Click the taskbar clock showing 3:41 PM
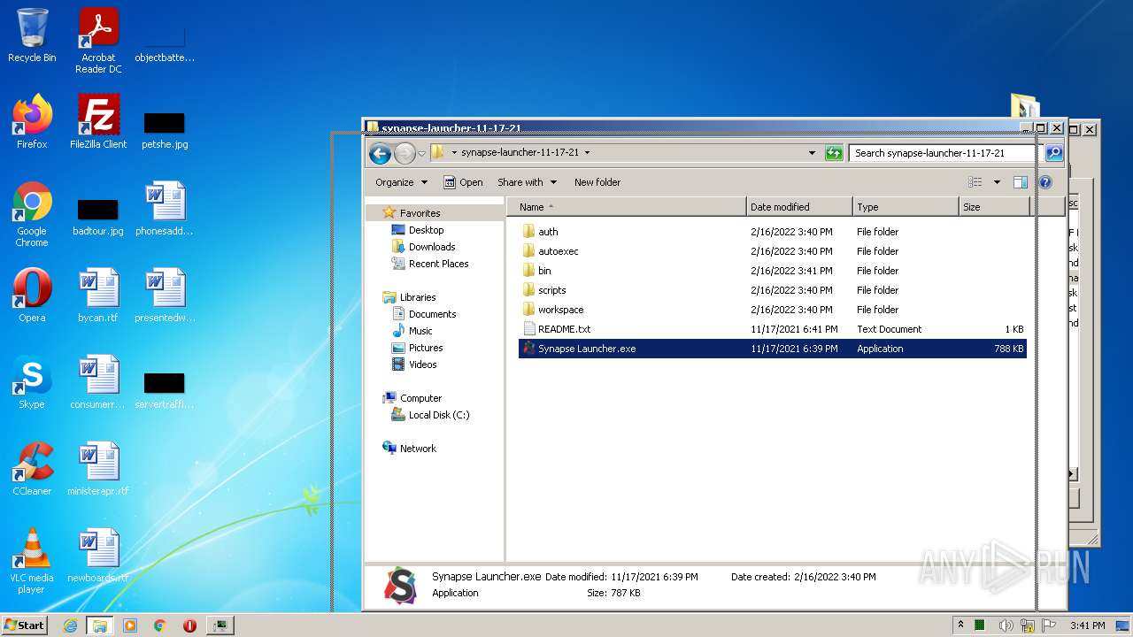 [1087, 625]
